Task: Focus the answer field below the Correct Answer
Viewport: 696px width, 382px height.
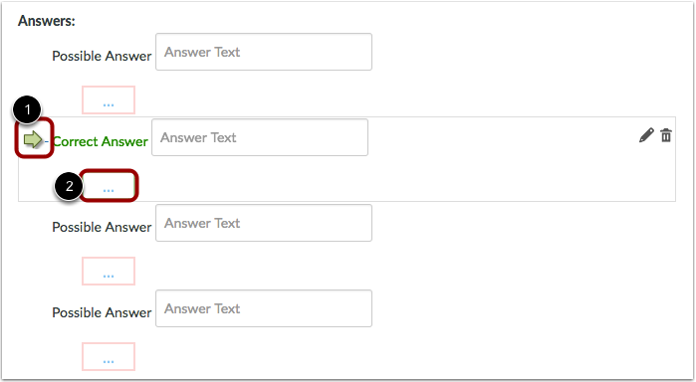Action: 264,223
